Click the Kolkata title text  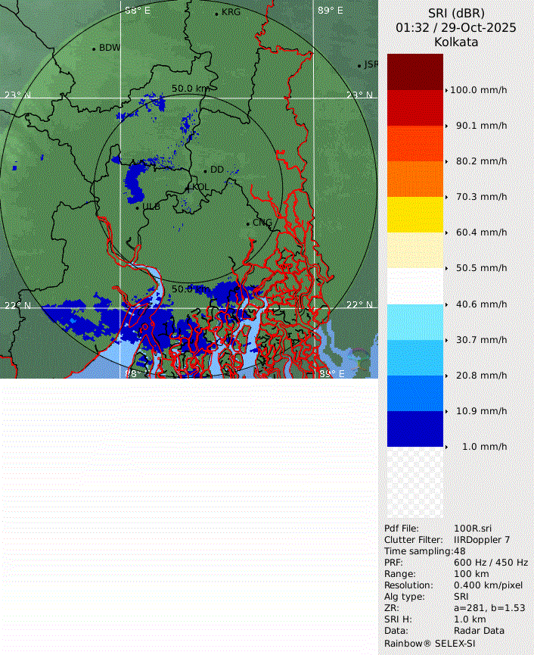[455, 42]
